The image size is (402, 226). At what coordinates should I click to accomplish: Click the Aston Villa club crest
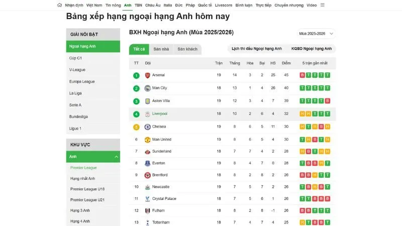147,101
